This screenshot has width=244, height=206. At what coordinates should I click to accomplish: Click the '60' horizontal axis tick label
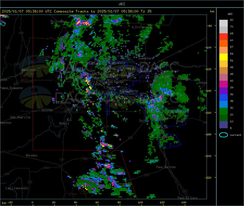pos(97,202)
